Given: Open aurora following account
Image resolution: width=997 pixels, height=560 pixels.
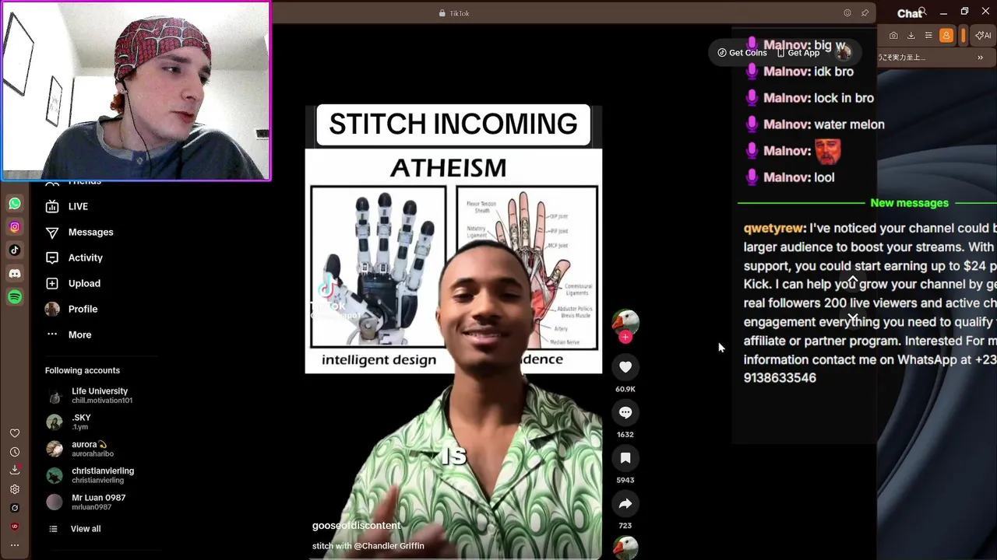Looking at the screenshot, I should coord(79,449).
